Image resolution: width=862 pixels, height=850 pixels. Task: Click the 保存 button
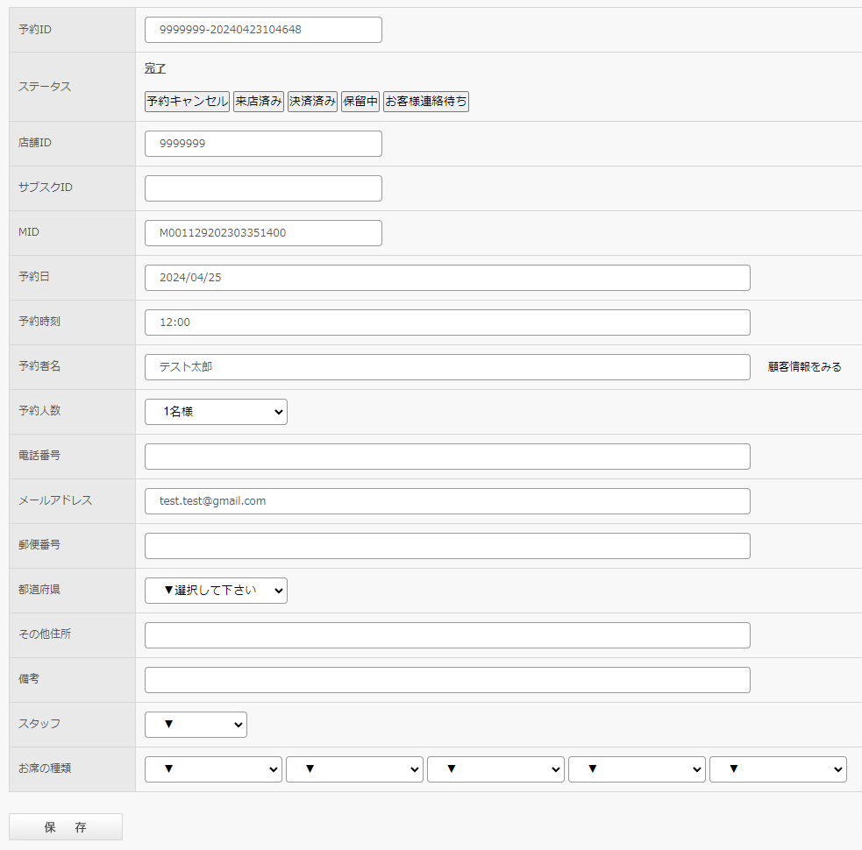coord(66,826)
